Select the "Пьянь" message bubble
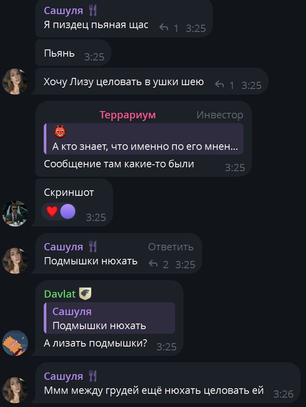Image resolution: width=306 pixels, height=407 pixels. (x=73, y=53)
